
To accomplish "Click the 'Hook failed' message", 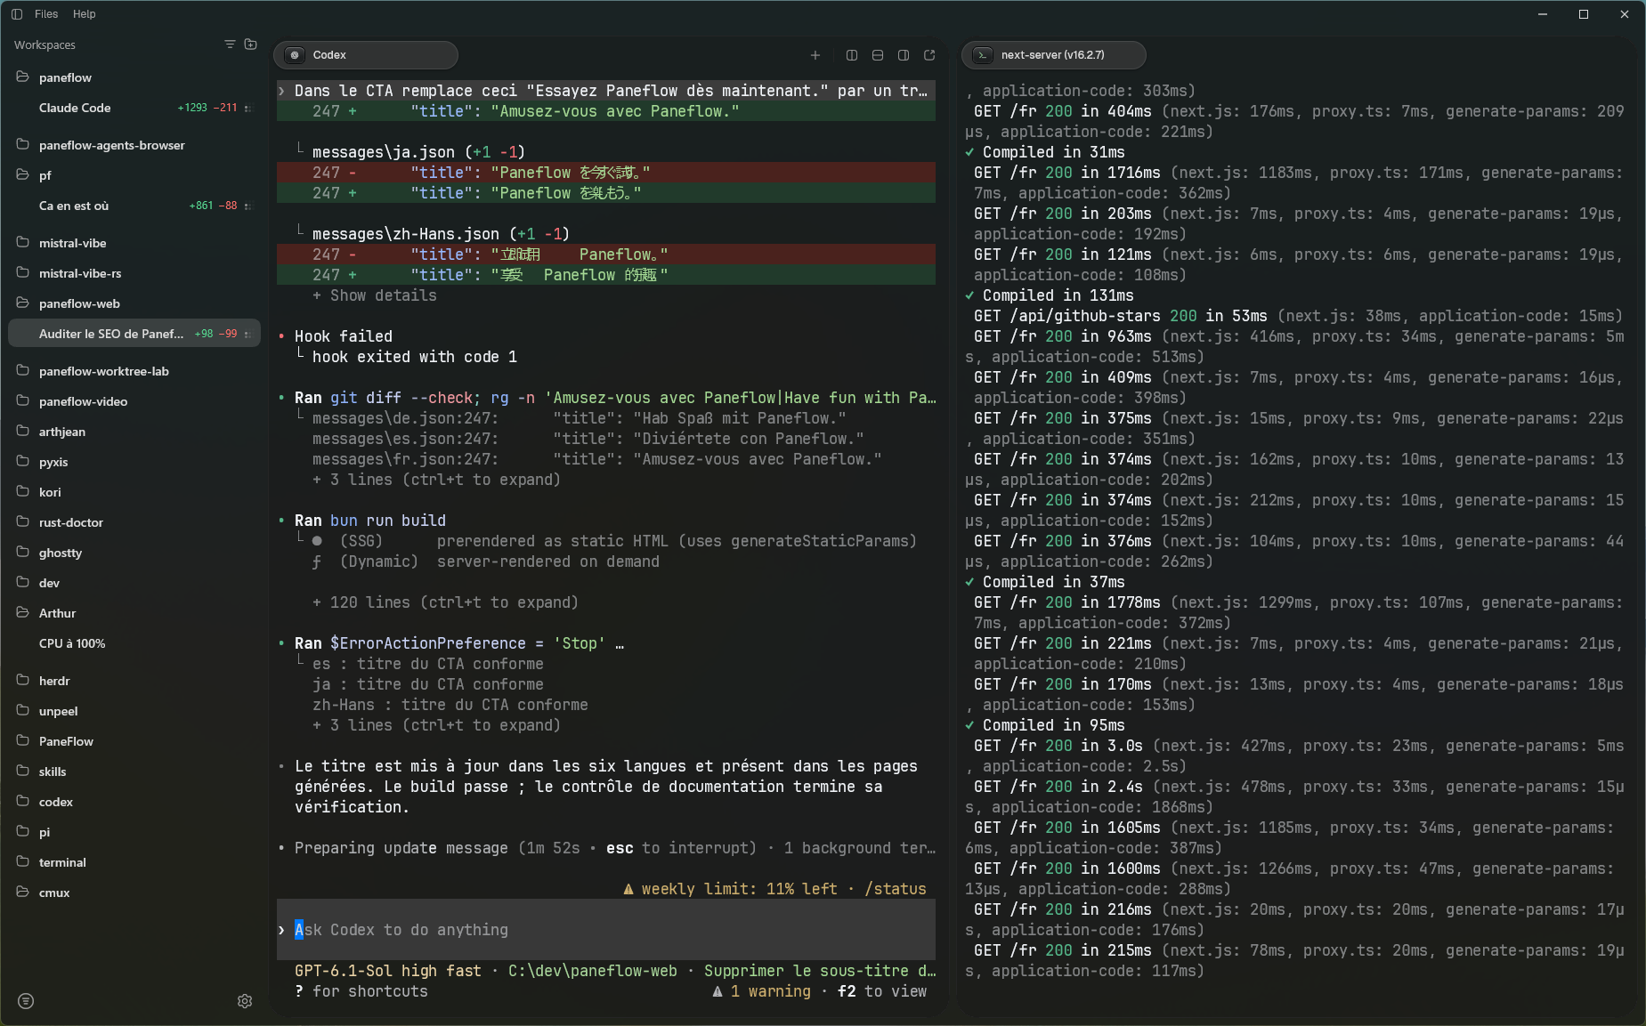I will tap(344, 336).
